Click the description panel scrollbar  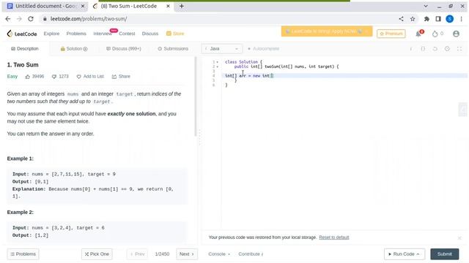click(x=196, y=96)
